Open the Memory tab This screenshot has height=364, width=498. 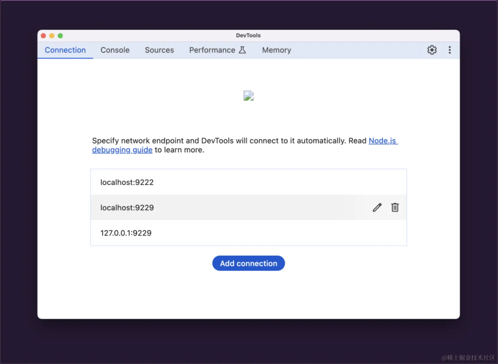(277, 50)
